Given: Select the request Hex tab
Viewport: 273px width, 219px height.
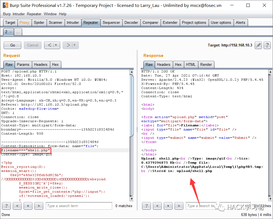Looking at the screenshot, I should (x=55, y=64).
